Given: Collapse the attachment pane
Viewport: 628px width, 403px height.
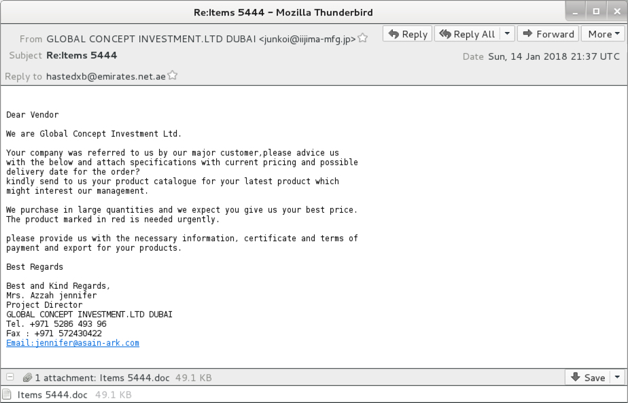Looking at the screenshot, I should (x=10, y=377).
